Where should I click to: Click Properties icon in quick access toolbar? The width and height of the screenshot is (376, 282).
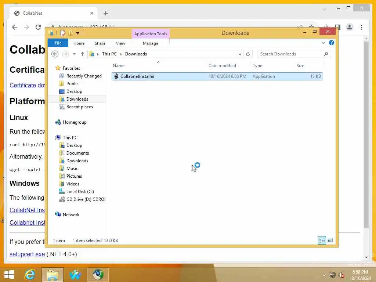tap(62, 33)
